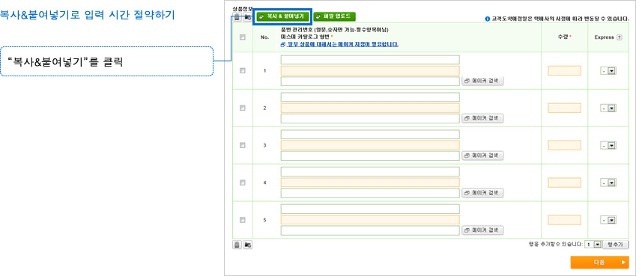The image size is (636, 276).
Task: Click 메이커 검색 button in row 4
Action: click(482, 193)
